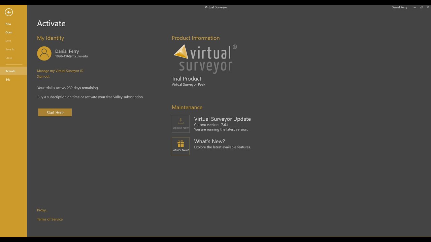Click the user profile avatar icon
This screenshot has width=431, height=242.
pyautogui.click(x=44, y=53)
